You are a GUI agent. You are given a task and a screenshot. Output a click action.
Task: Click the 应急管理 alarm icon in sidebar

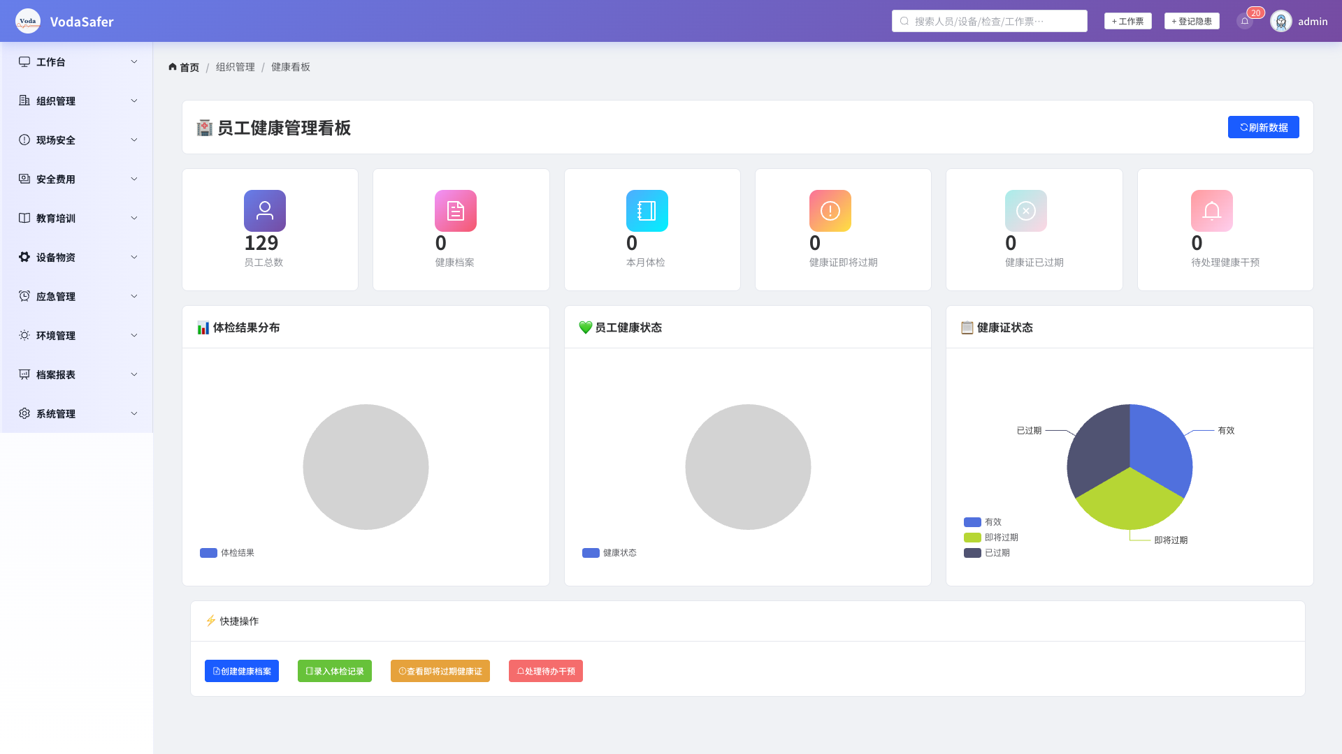[24, 296]
